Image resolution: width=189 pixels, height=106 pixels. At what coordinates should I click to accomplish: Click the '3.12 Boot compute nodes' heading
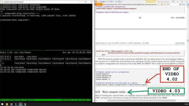coord(110,92)
